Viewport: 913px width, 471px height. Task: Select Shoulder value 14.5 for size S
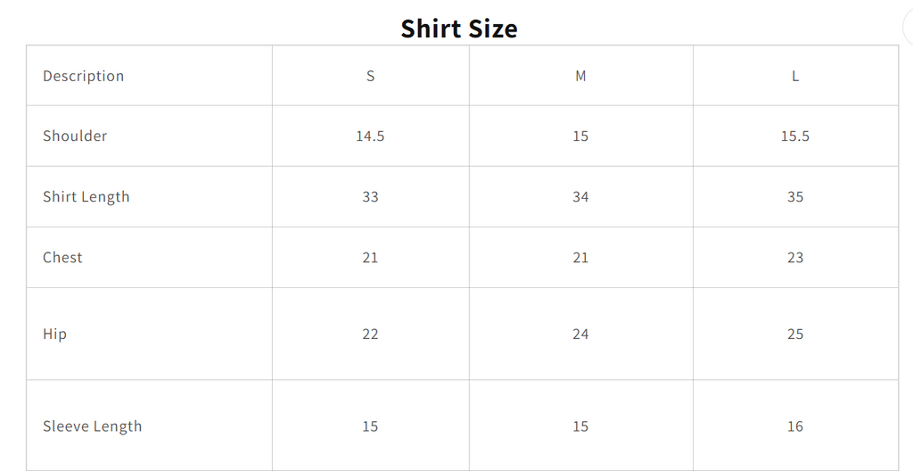(x=370, y=136)
